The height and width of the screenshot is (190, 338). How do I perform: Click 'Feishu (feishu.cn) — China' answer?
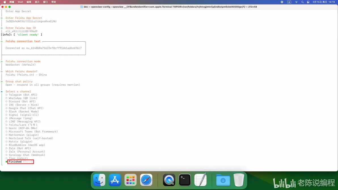(26, 75)
